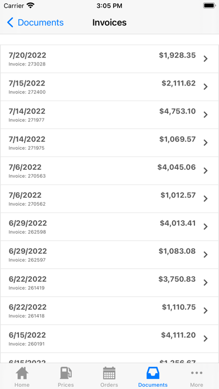This screenshot has height=389, width=219.
Task: Open the Orders calendar icon
Action: pyautogui.click(x=109, y=373)
